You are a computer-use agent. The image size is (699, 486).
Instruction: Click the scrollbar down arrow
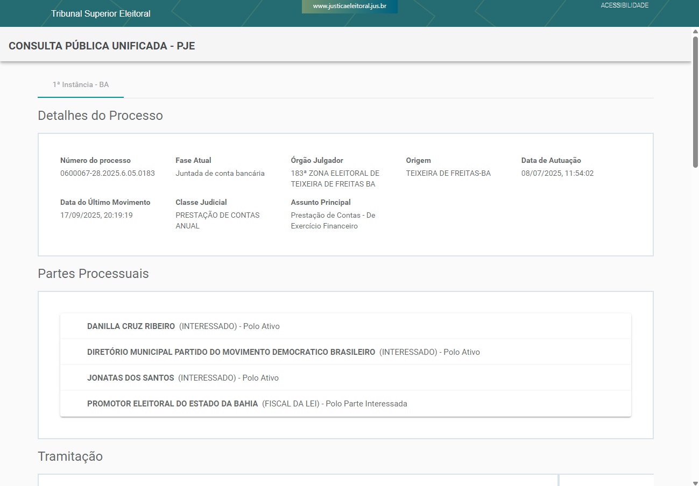[x=695, y=482]
